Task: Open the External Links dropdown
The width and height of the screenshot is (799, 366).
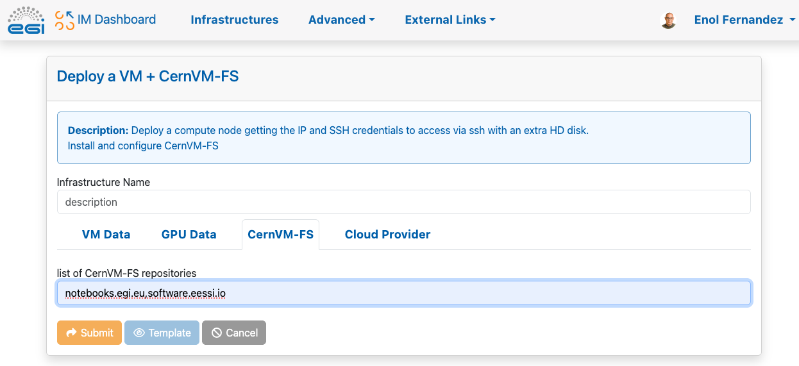Action: 450,20
